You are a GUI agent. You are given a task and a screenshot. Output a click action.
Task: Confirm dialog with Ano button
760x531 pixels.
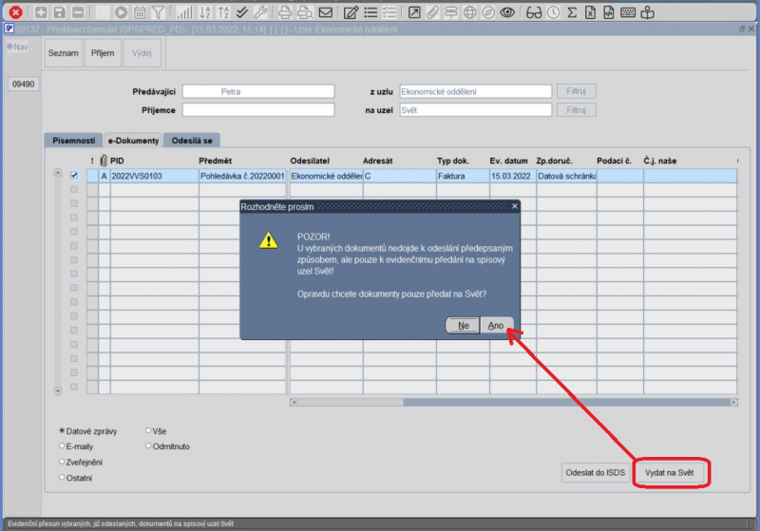pyautogui.click(x=496, y=326)
